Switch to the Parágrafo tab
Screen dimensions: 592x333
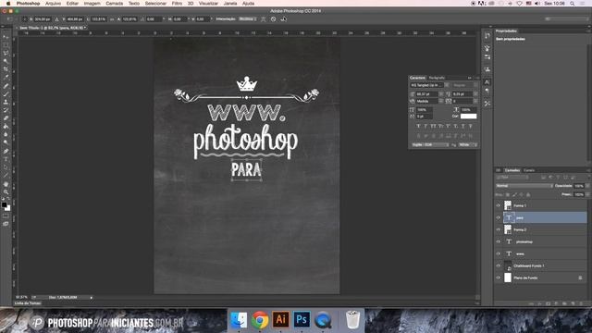coord(437,78)
